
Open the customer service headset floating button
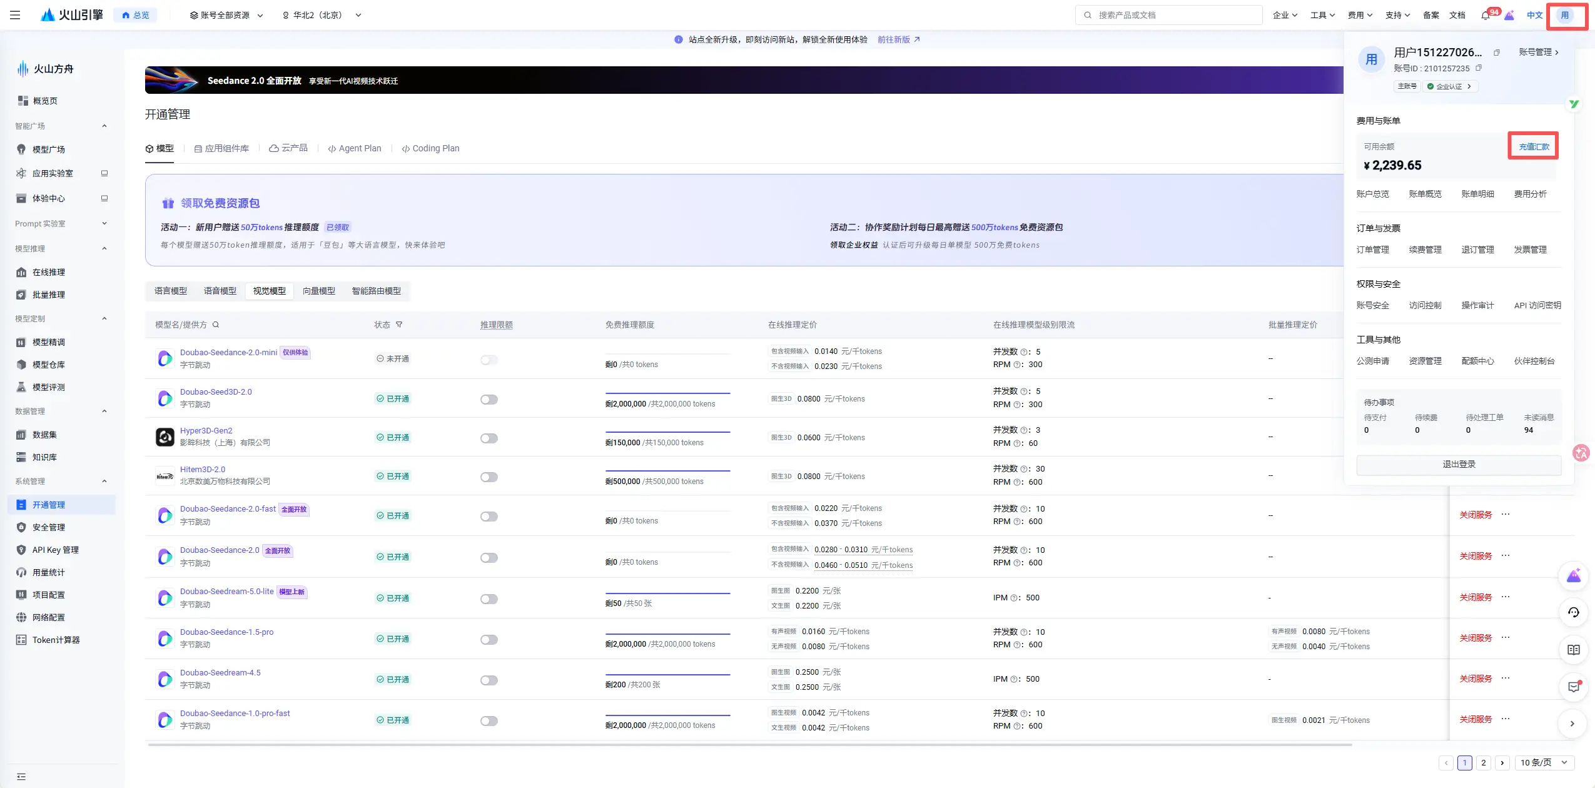point(1574,612)
